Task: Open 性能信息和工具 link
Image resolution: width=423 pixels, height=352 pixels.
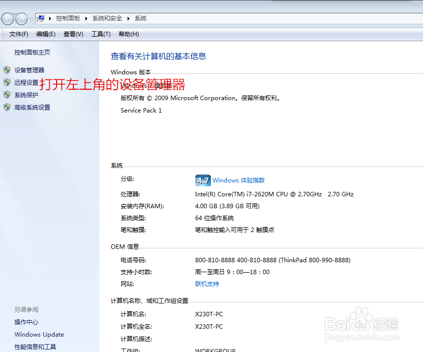Action: click(x=35, y=347)
